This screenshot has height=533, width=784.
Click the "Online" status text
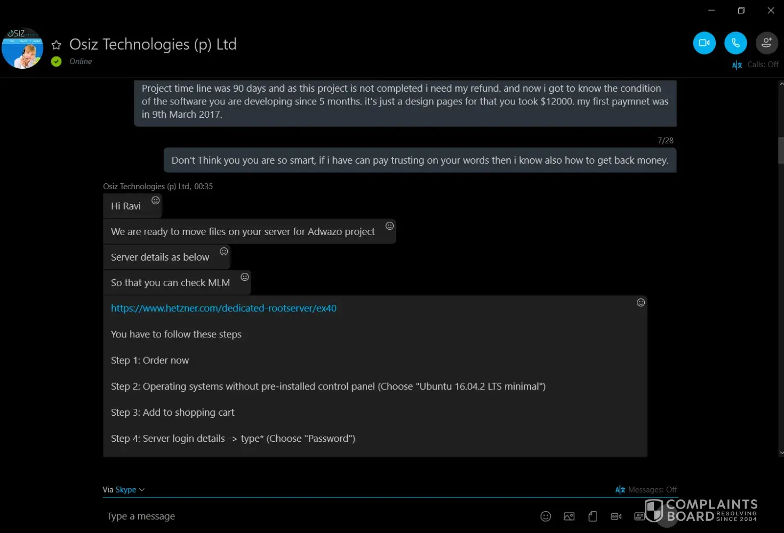(81, 61)
